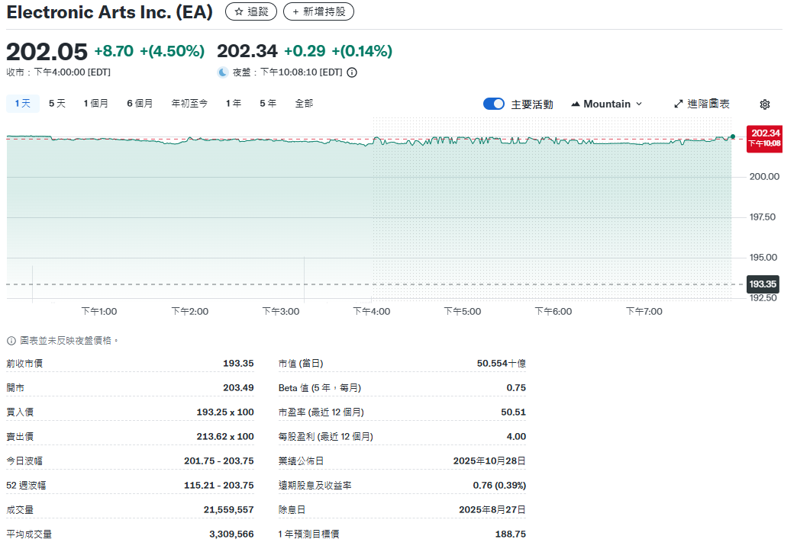Switch chart to 1 年 range

tap(234, 104)
